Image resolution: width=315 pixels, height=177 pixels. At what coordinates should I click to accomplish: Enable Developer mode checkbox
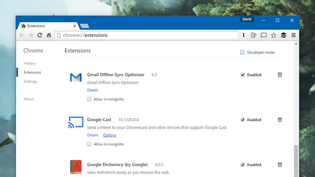242,52
